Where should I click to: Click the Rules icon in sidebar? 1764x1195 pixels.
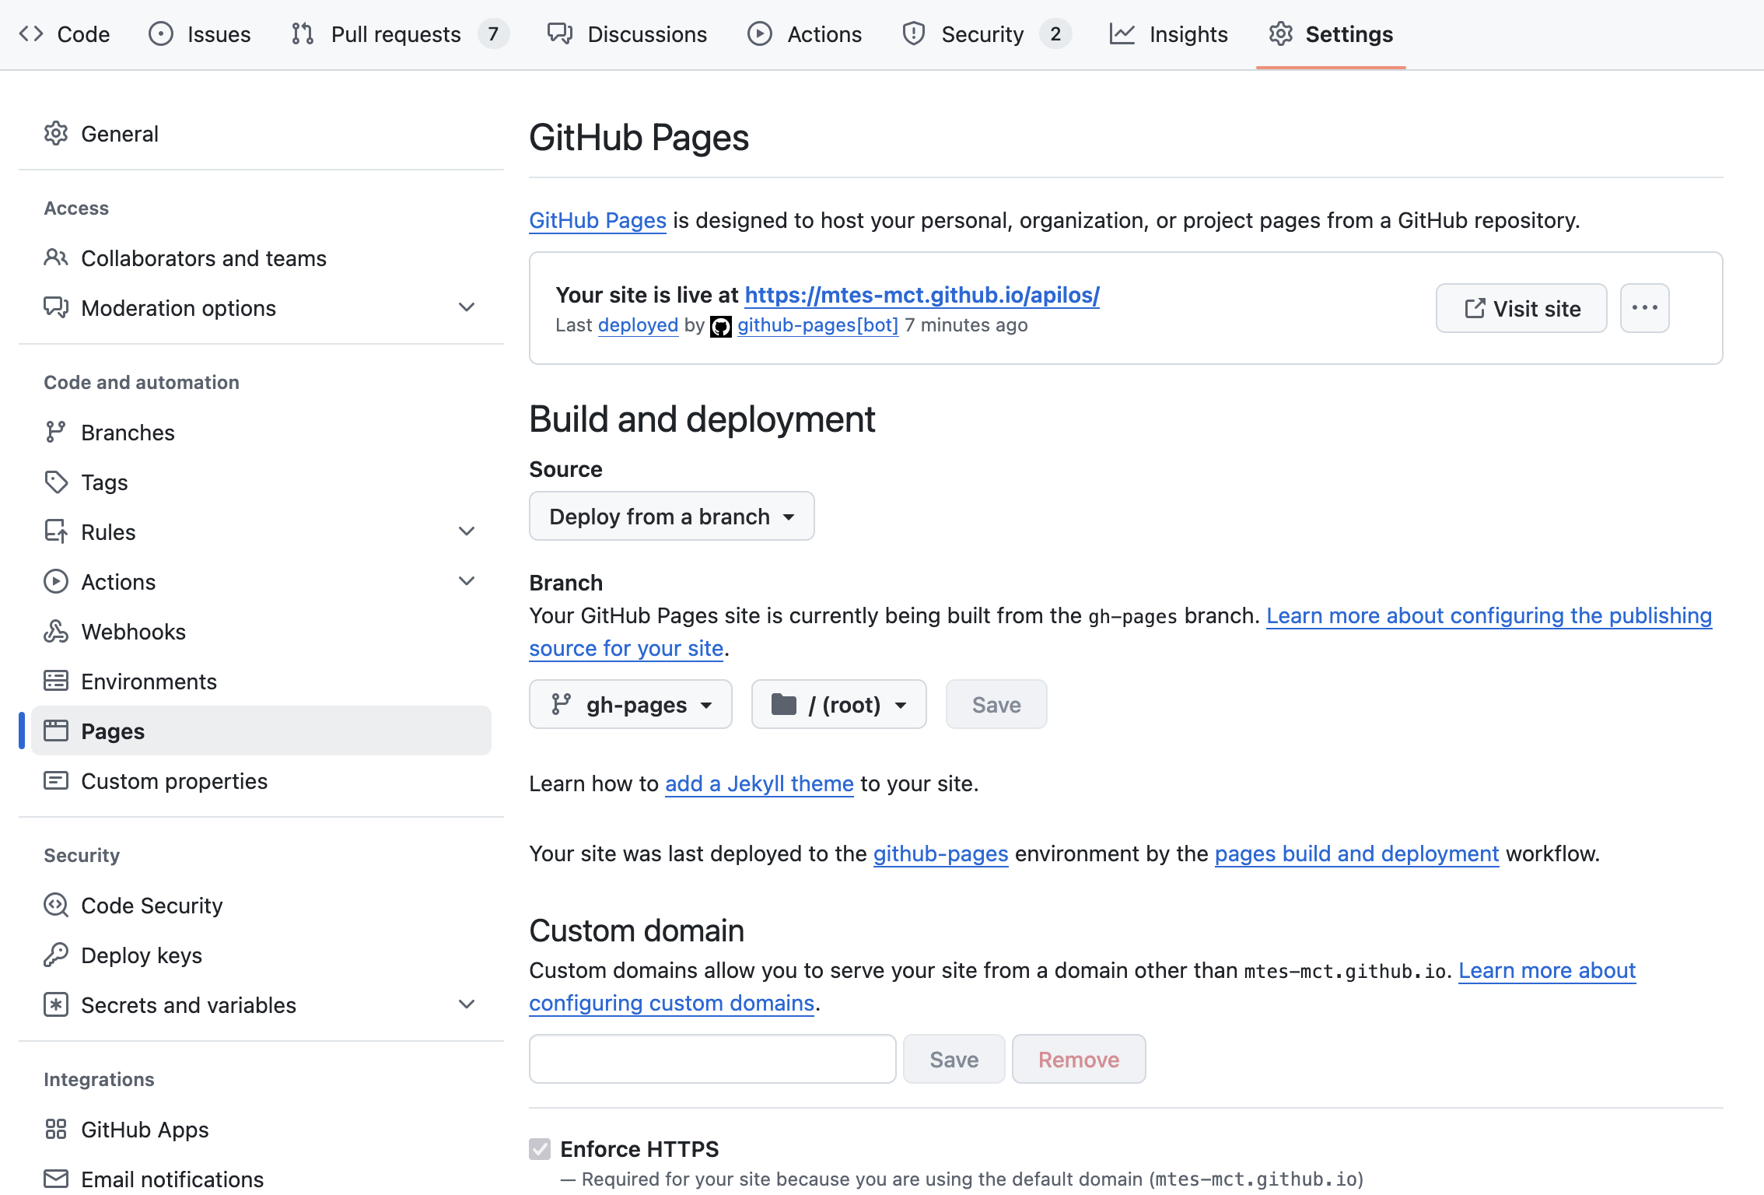click(56, 532)
